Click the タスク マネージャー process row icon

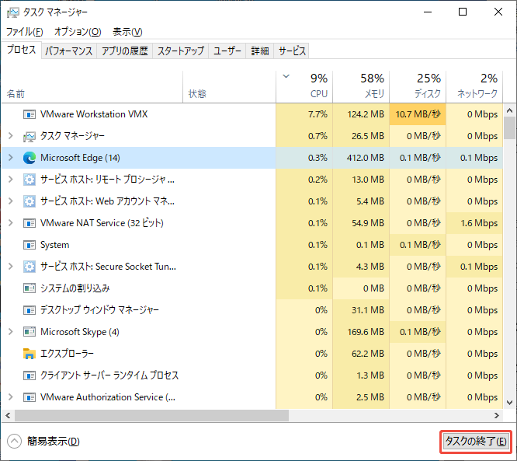tap(29, 136)
